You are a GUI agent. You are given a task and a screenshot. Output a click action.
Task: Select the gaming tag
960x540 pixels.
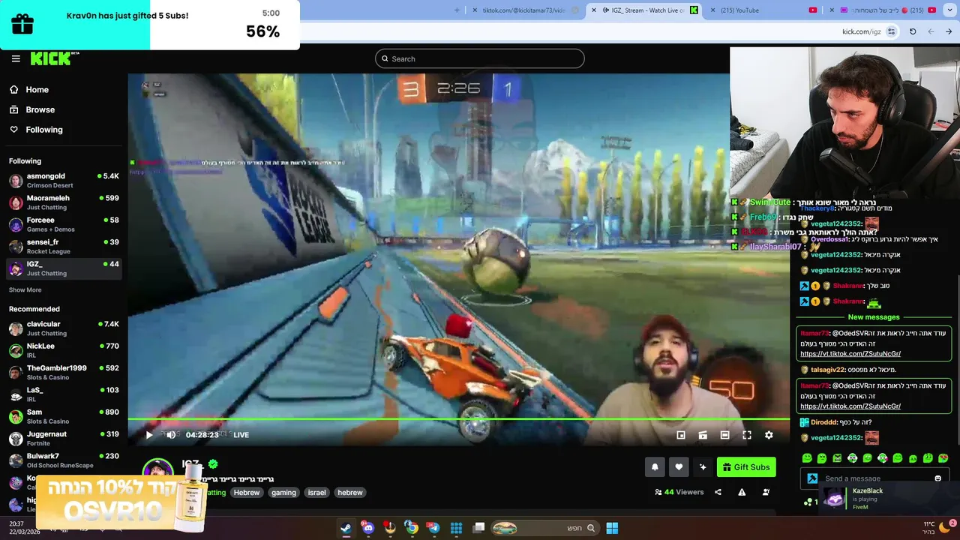click(x=283, y=493)
